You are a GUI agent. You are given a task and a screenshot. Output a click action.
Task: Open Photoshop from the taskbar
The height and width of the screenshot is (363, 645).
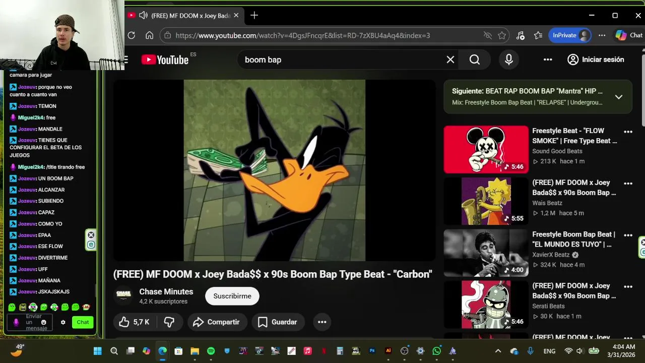click(372, 351)
